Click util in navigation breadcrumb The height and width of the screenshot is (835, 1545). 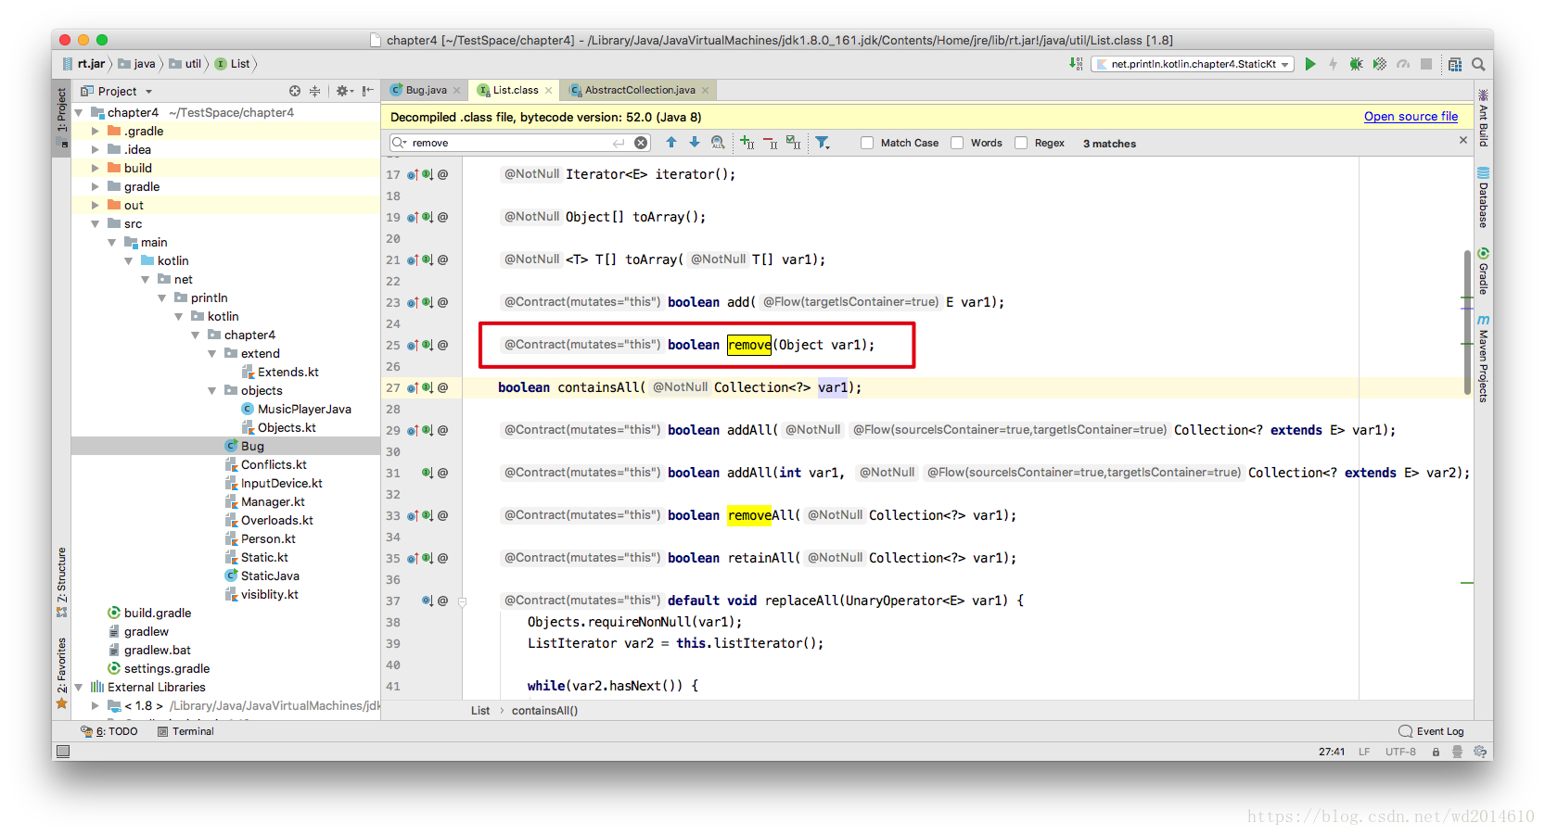click(185, 64)
